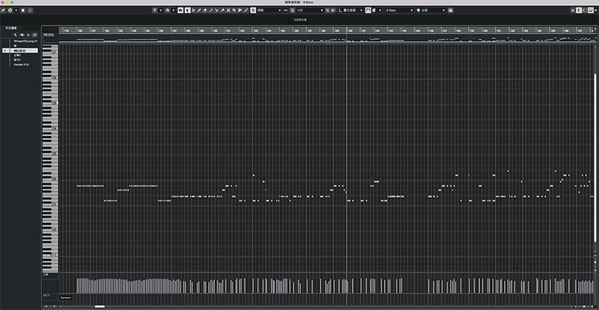
Task: Click the percent quantize icon
Action: (328, 10)
